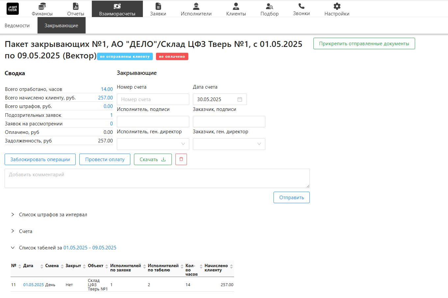This screenshot has width=448, height=298.
Task: Open the Звонки phone icon
Action: pyautogui.click(x=301, y=6)
